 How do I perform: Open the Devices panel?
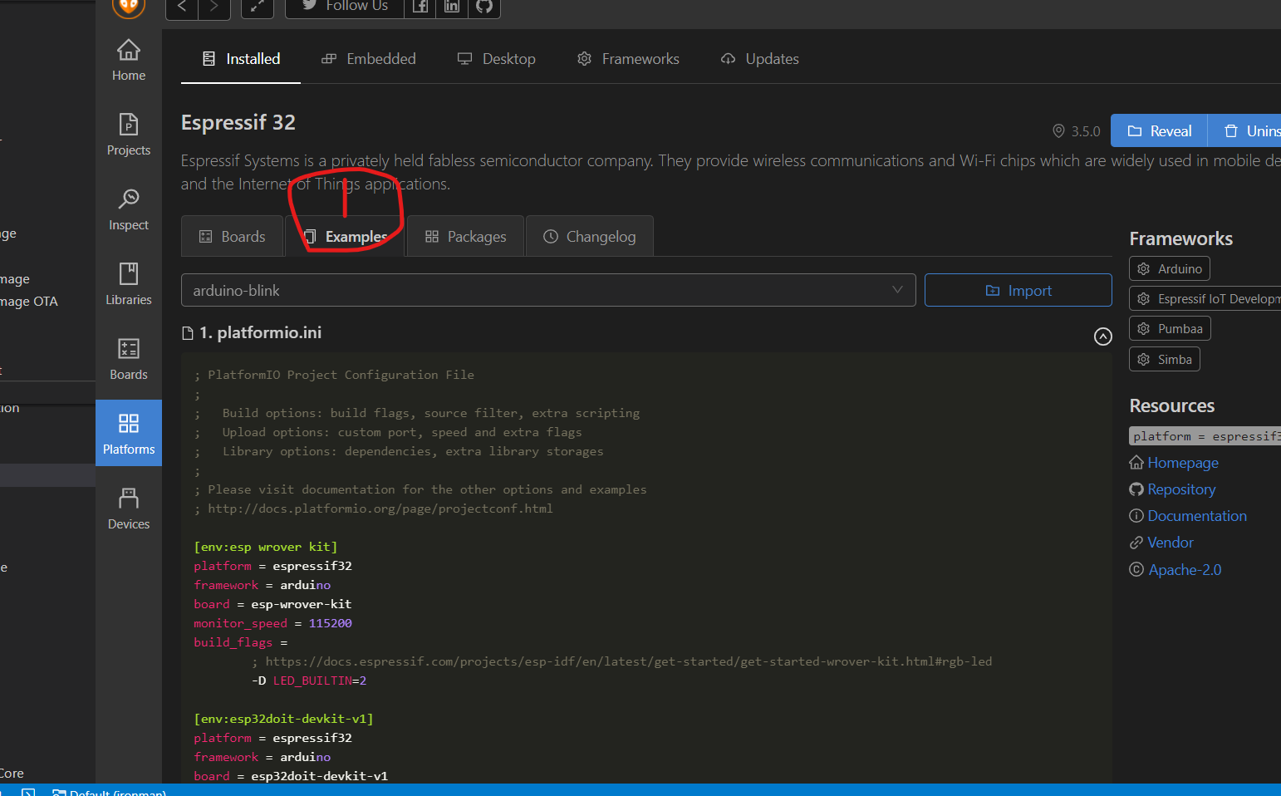(x=128, y=508)
